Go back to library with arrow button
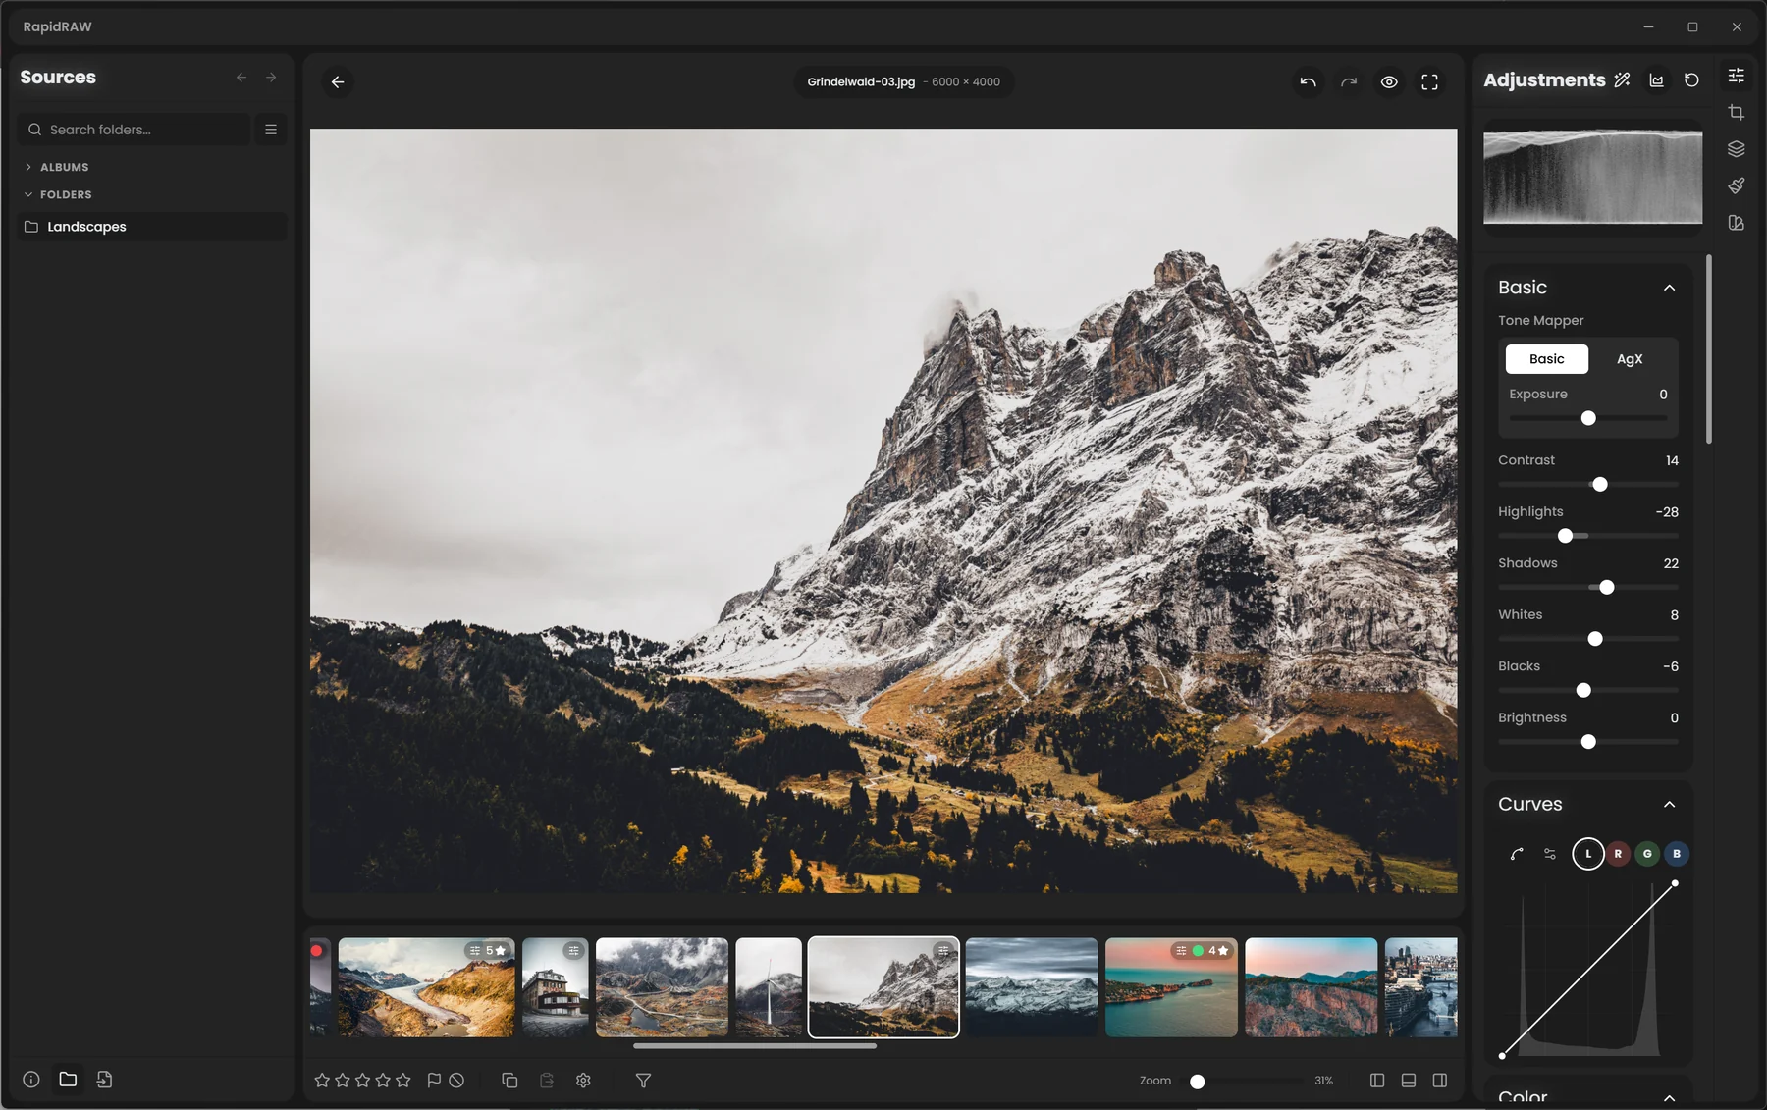Image resolution: width=1767 pixels, height=1110 pixels. [338, 82]
